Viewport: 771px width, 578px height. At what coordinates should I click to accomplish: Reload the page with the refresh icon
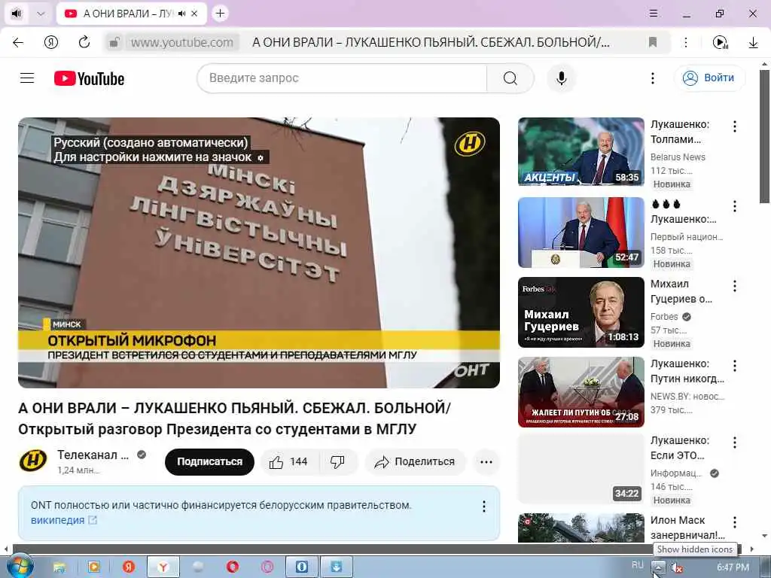(84, 42)
